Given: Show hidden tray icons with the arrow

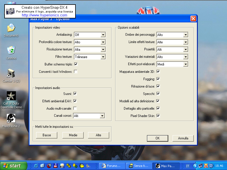Looking at the screenshot, I should [x=196, y=166].
